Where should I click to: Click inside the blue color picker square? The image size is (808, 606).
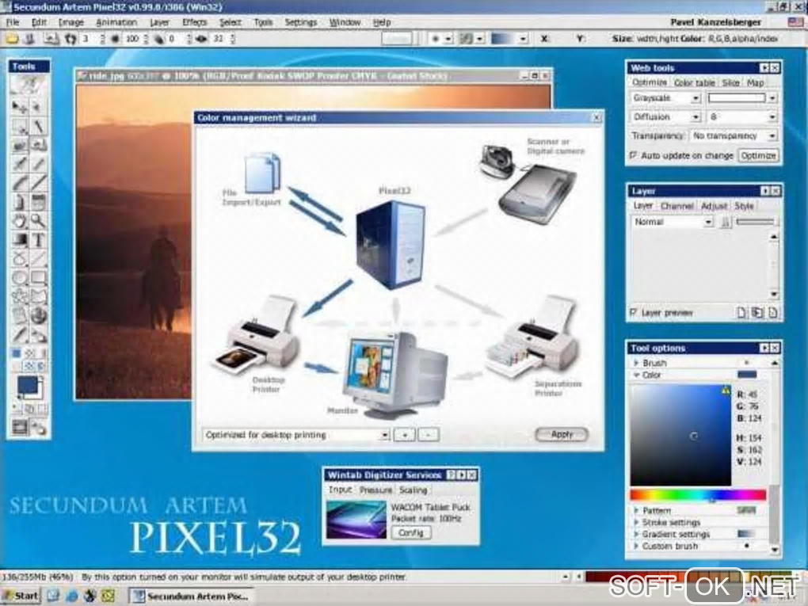[x=680, y=436]
